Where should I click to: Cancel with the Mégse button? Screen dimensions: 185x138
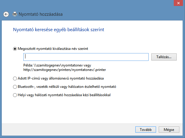pyautogui.click(x=169, y=130)
